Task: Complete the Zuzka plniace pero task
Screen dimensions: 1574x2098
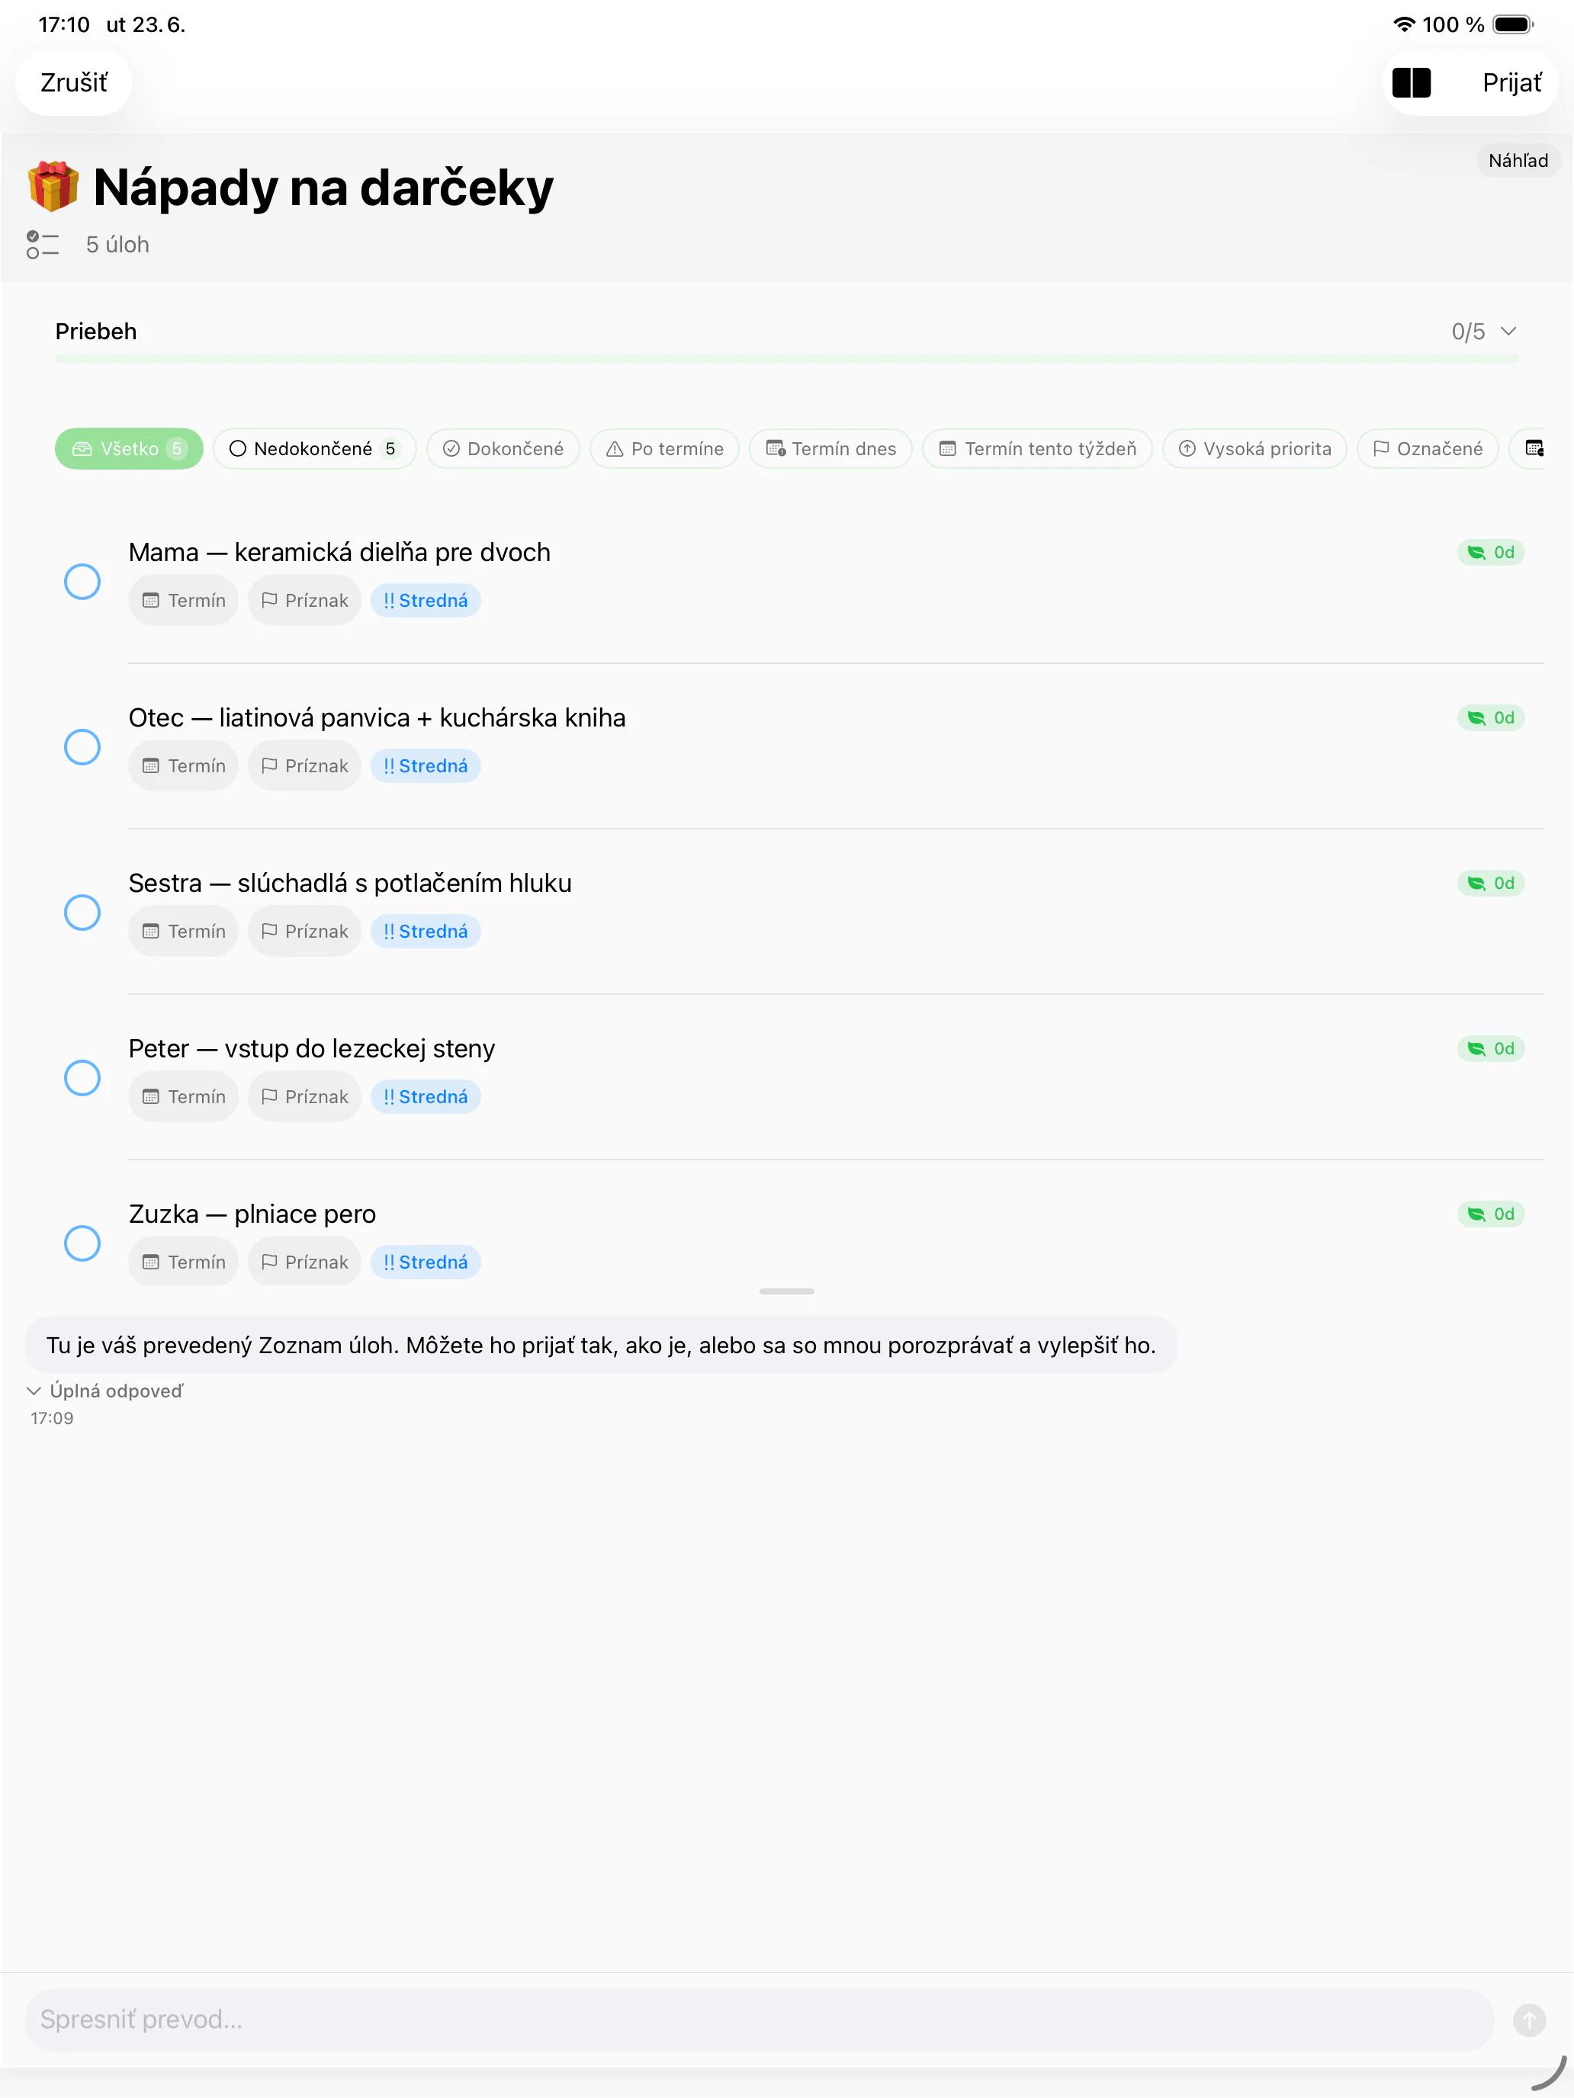Action: [x=82, y=1243]
